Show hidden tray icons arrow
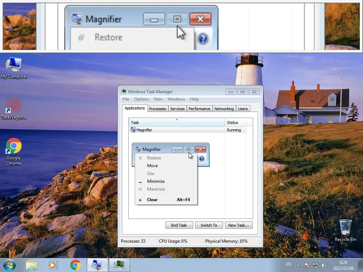This screenshot has width=363, height=272. click(x=298, y=265)
